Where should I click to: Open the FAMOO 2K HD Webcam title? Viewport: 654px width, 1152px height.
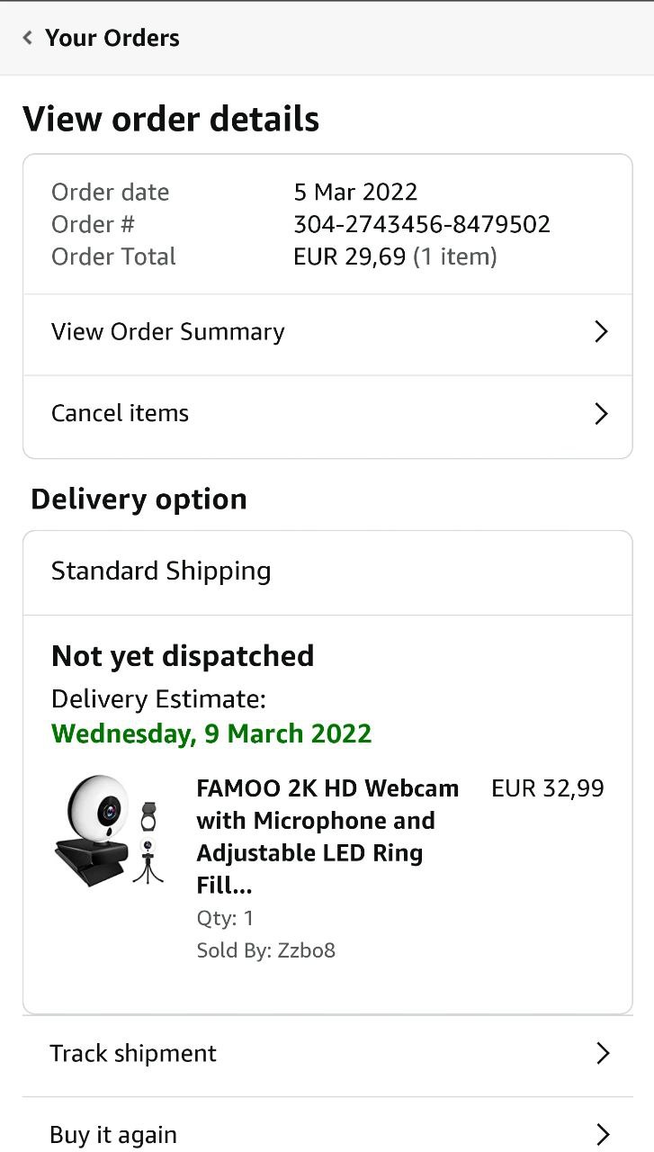coord(327,837)
